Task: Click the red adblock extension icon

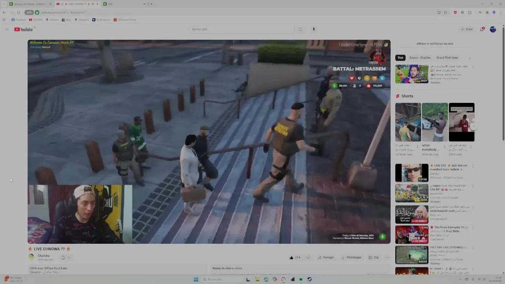Action: pos(455,13)
